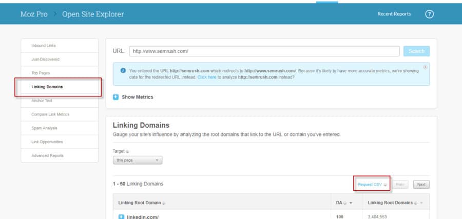Open the help question mark icon
Screen dimensions: 462x219
point(429,14)
